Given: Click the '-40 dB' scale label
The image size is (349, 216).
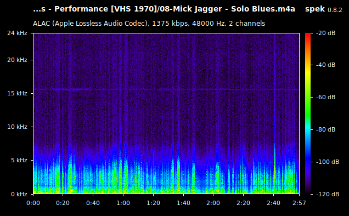Looking at the screenshot, I should [325, 65].
